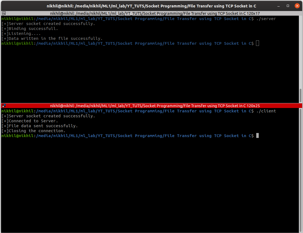The width and height of the screenshot is (303, 233).
Task: Click '[+]Listening....' line
Action: tap(21, 34)
